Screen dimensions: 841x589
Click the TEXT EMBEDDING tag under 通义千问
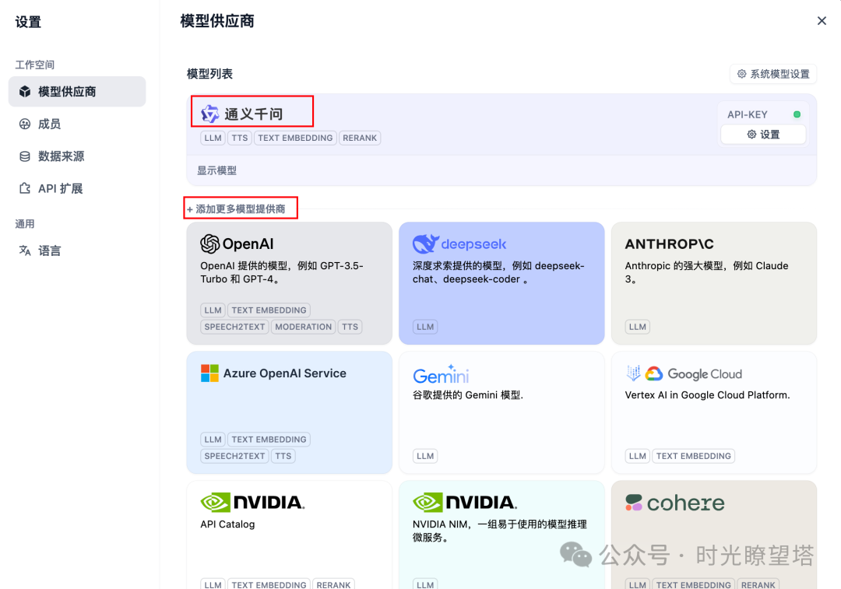point(296,138)
